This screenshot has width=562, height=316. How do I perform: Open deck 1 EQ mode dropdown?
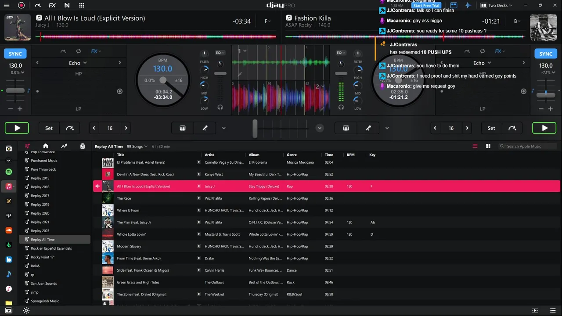click(x=220, y=53)
